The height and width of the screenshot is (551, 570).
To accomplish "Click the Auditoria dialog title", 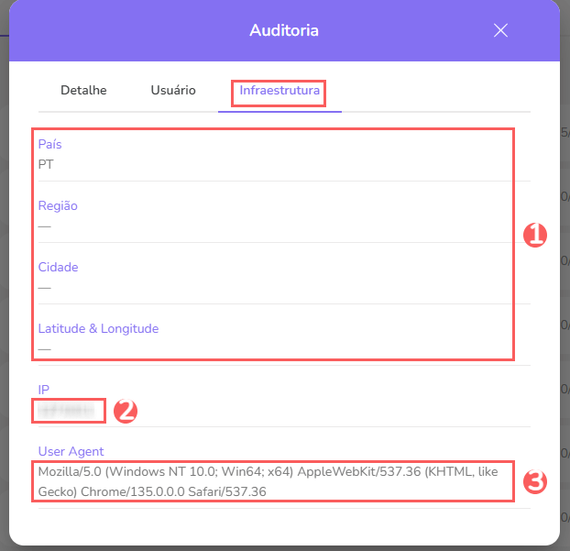I will click(284, 30).
